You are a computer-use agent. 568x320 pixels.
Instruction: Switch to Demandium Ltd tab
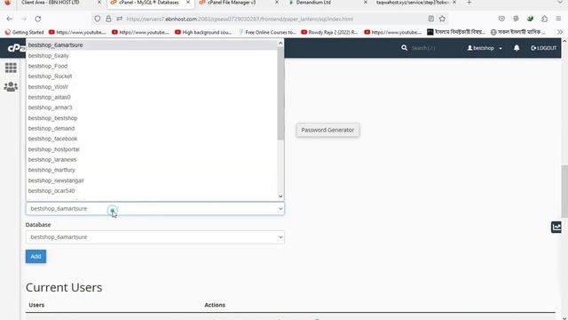coord(313,3)
